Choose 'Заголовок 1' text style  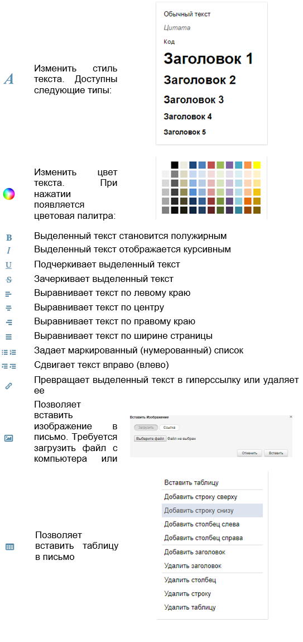click(208, 59)
